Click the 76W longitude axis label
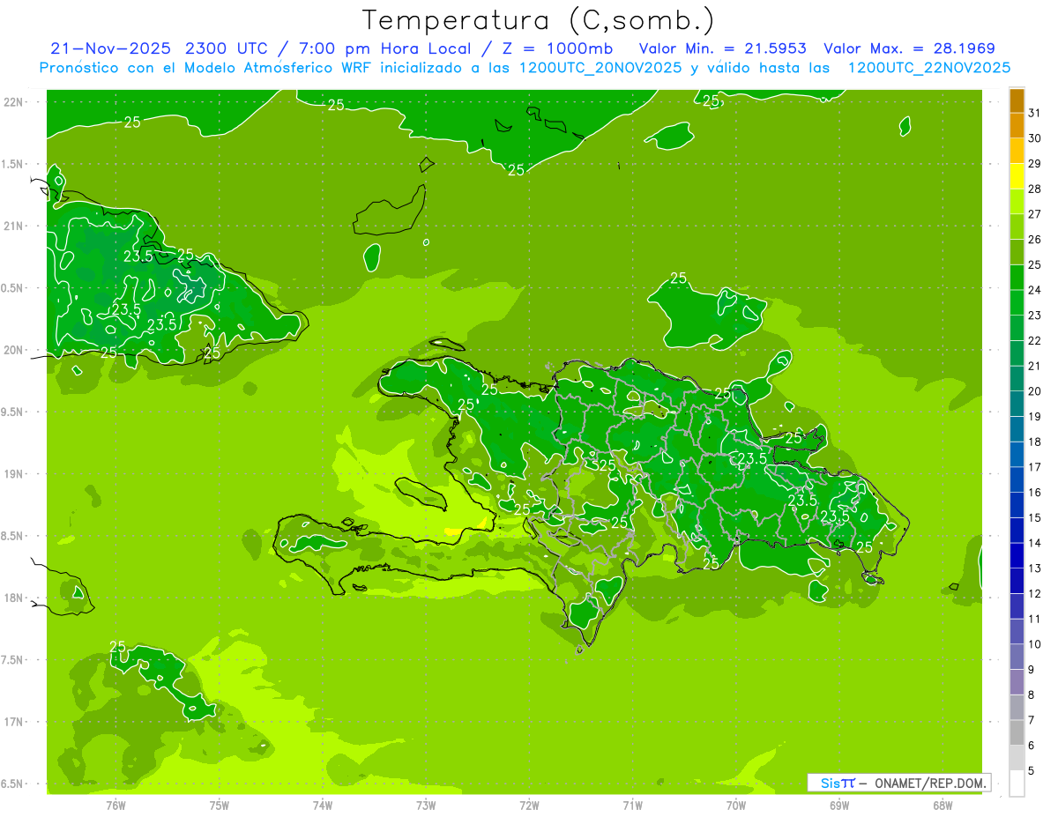1058x817 pixels. (x=115, y=805)
